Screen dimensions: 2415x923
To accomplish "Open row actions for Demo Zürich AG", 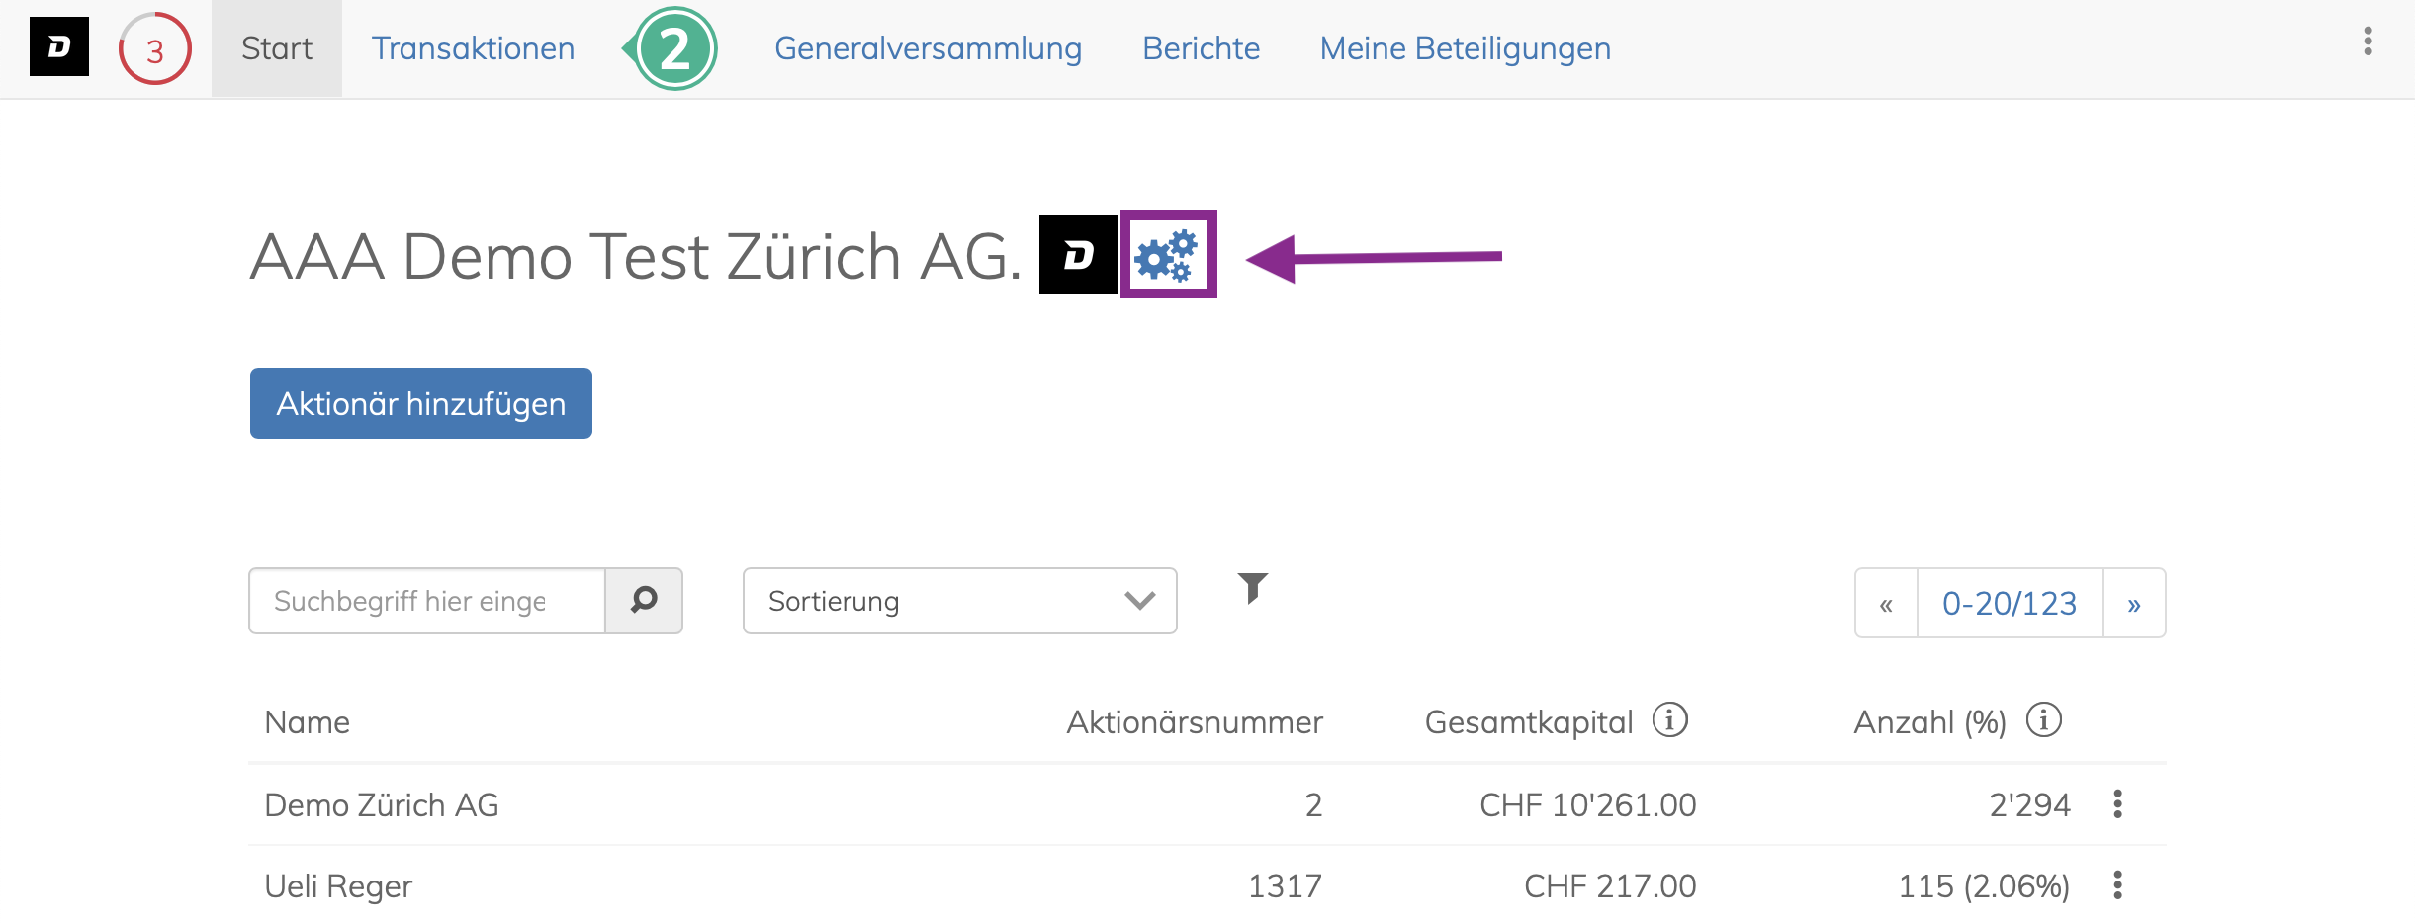I will tap(2117, 803).
